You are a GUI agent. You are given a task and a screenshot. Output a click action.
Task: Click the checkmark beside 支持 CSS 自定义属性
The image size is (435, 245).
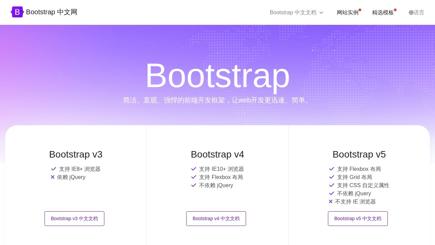pyautogui.click(x=332, y=185)
